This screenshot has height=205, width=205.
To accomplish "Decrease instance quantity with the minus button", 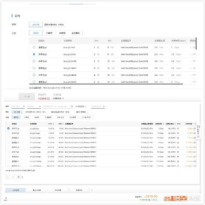I will pyautogui.click(x=8, y=177).
